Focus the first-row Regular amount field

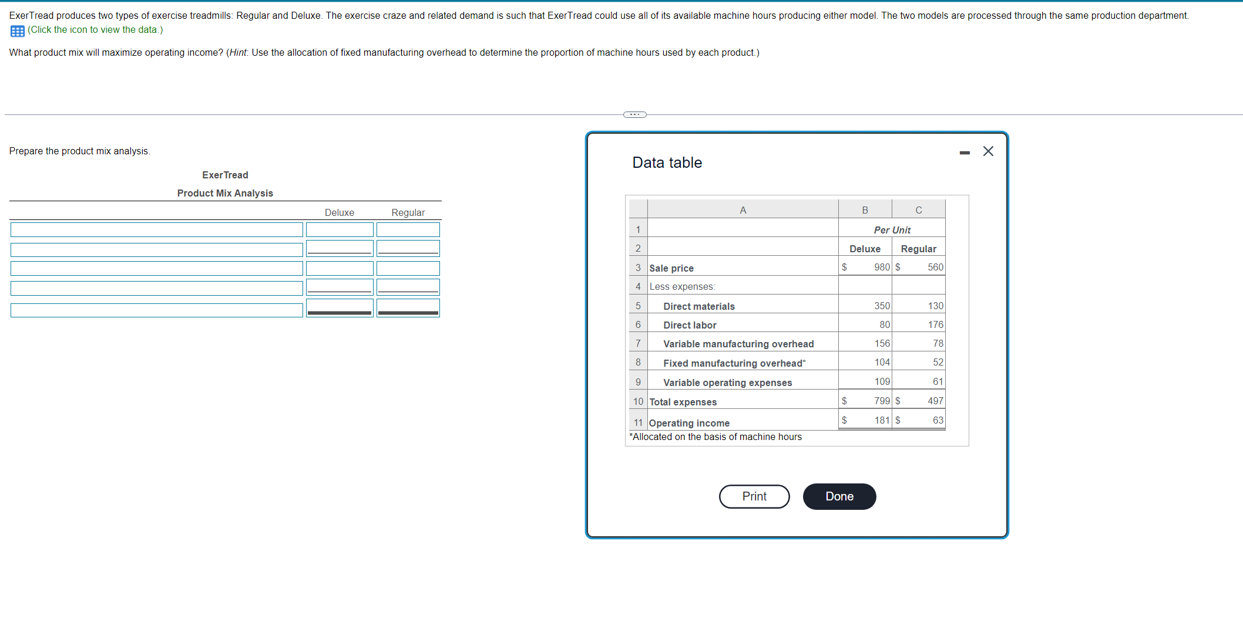pos(408,229)
